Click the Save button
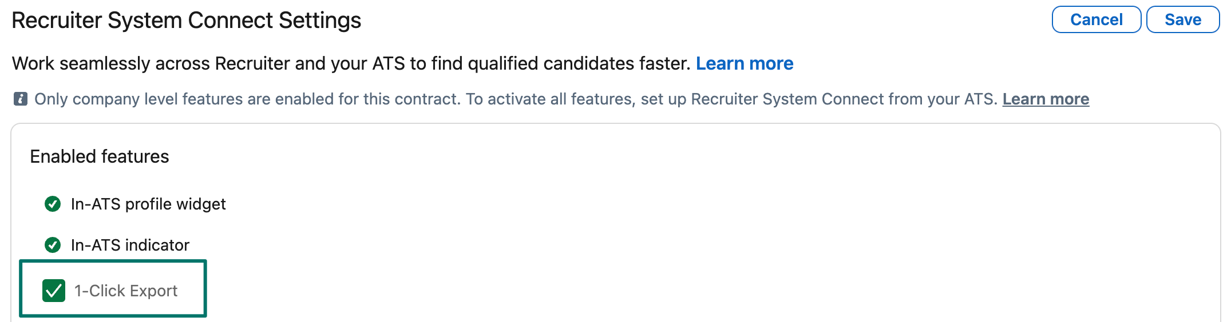The width and height of the screenshot is (1227, 322). point(1182,20)
